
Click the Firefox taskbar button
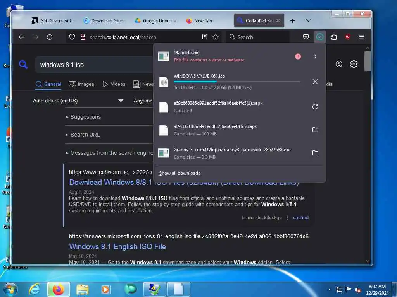point(58,289)
